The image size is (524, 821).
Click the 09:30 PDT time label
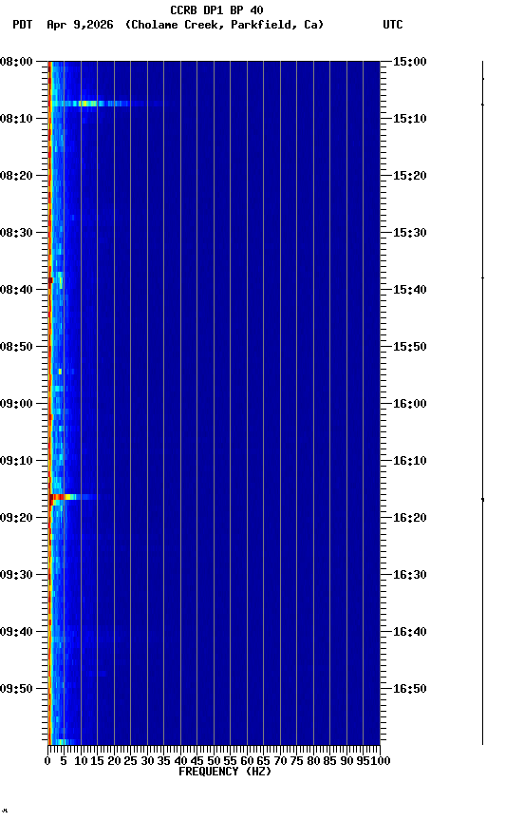pyautogui.click(x=16, y=575)
